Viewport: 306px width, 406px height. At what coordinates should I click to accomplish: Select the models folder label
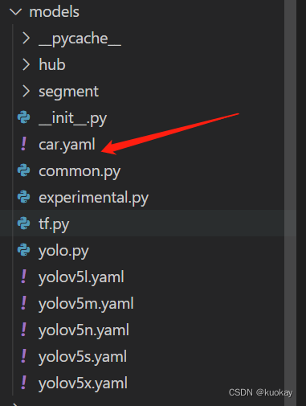[x=55, y=12]
